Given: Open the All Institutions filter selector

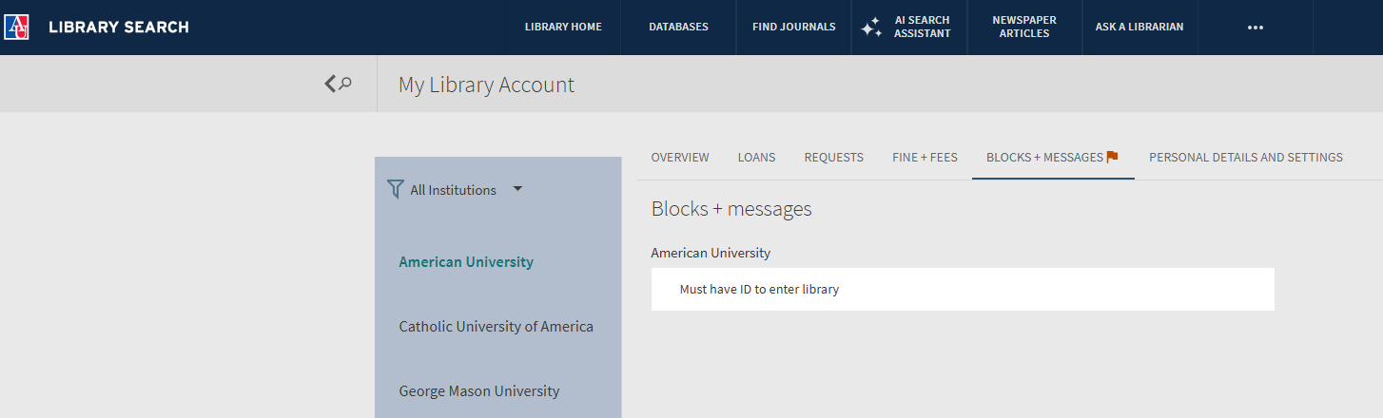Looking at the screenshot, I should point(454,190).
